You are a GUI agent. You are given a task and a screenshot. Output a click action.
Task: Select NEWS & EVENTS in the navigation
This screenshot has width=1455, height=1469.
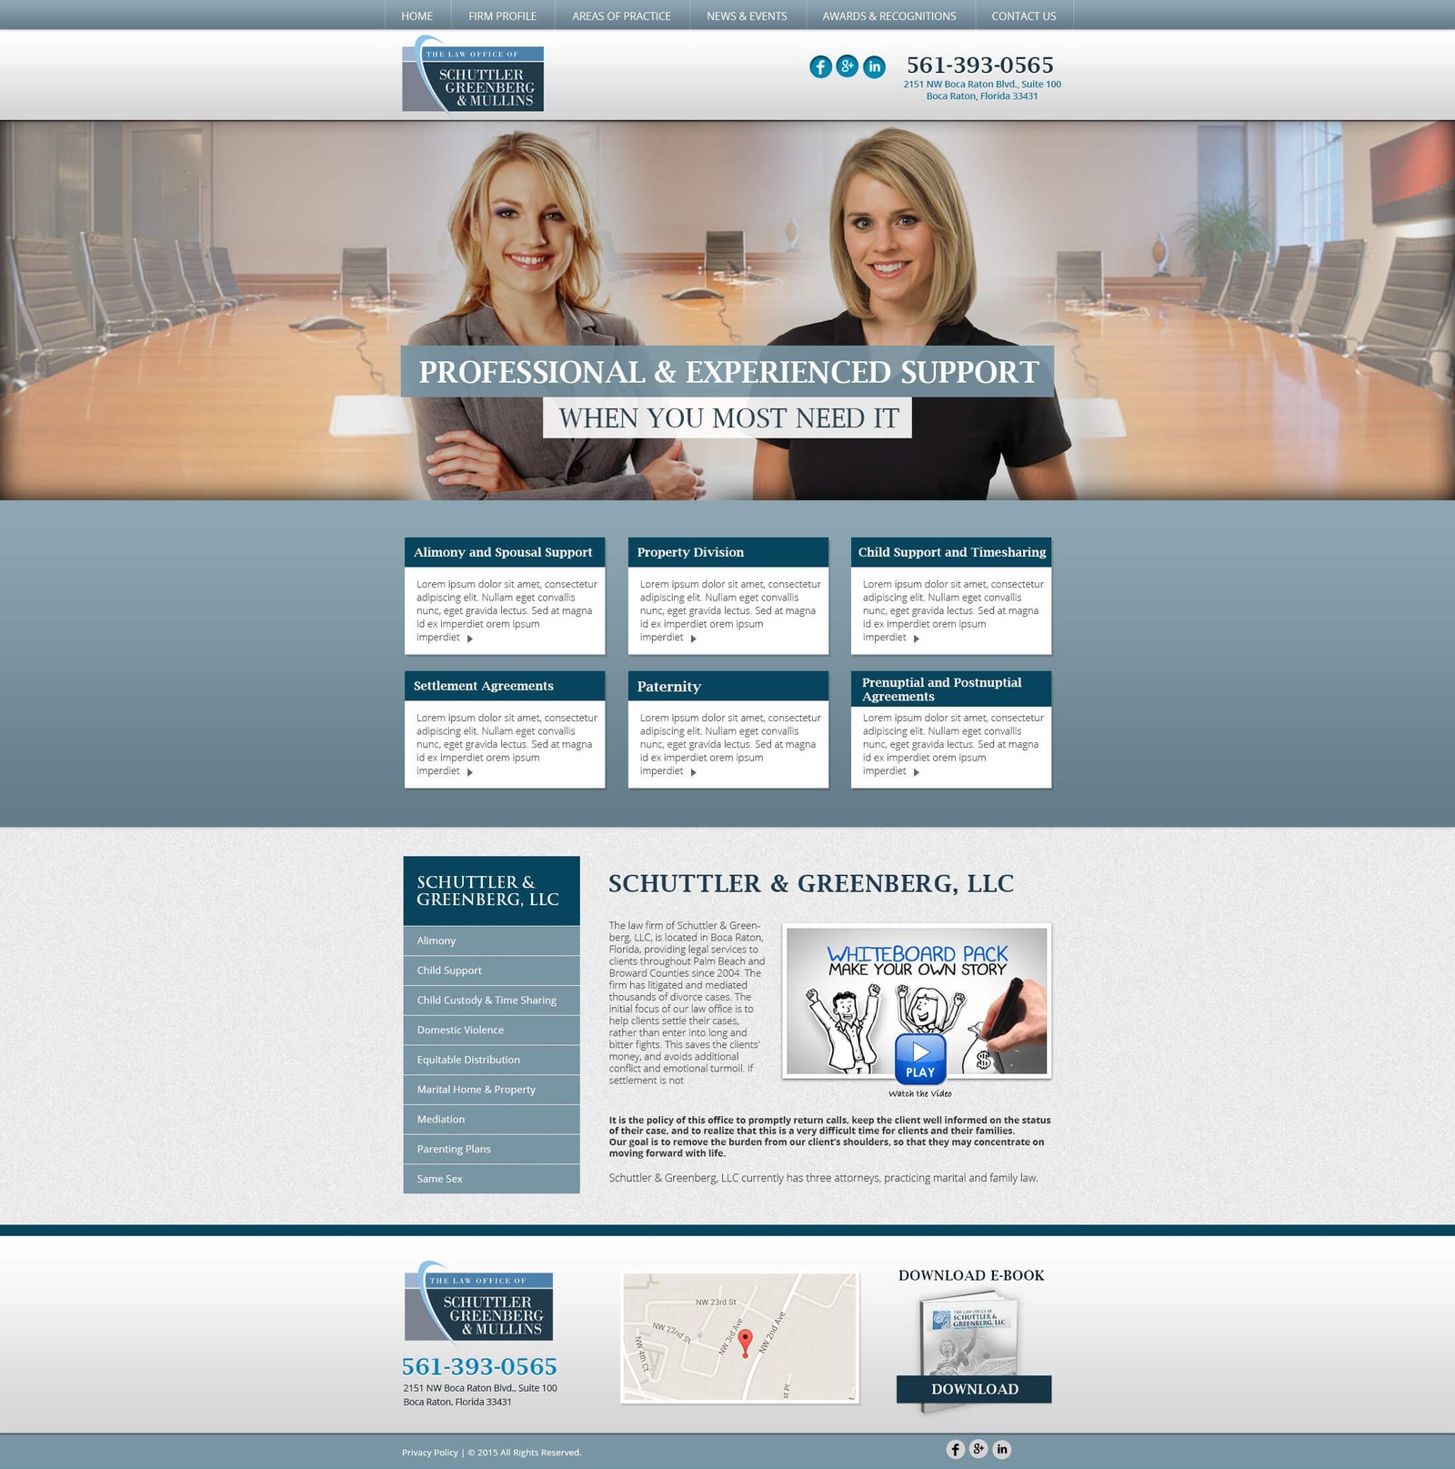pos(747,15)
